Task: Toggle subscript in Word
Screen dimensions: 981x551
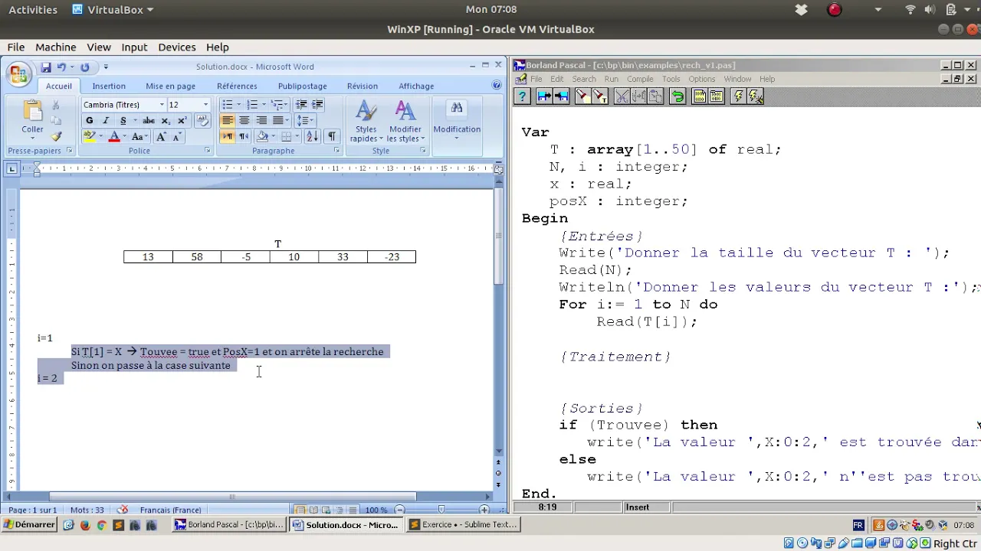Action: coord(166,121)
